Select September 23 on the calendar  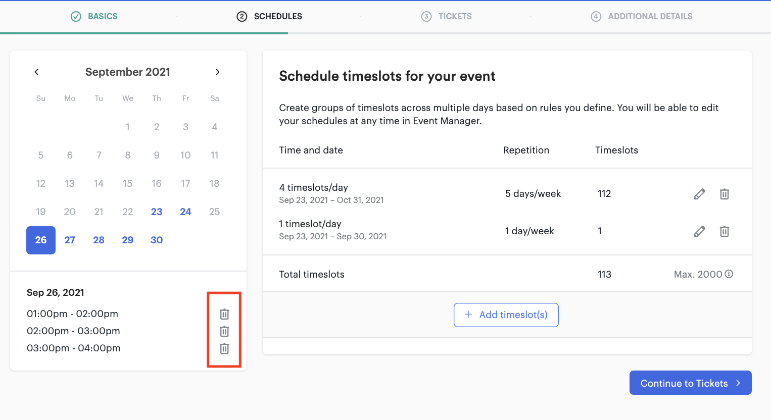click(157, 212)
